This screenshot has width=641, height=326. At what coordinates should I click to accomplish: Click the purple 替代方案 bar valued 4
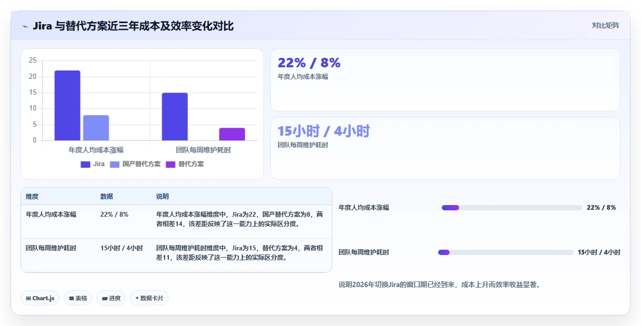(232, 134)
